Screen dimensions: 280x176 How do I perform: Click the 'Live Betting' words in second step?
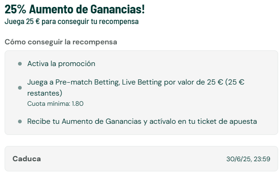pyautogui.click(x=142, y=82)
